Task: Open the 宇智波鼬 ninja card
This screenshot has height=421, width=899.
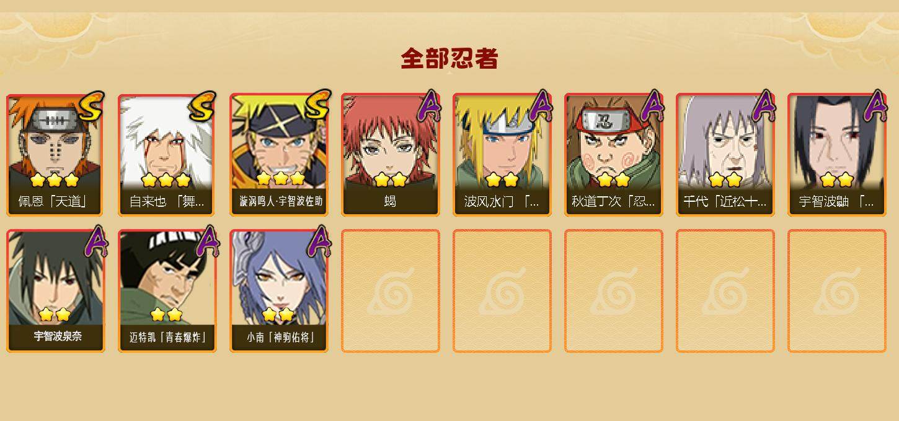Action: pyautogui.click(x=837, y=155)
